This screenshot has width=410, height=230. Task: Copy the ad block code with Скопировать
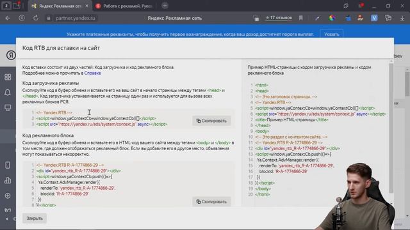tap(211, 202)
